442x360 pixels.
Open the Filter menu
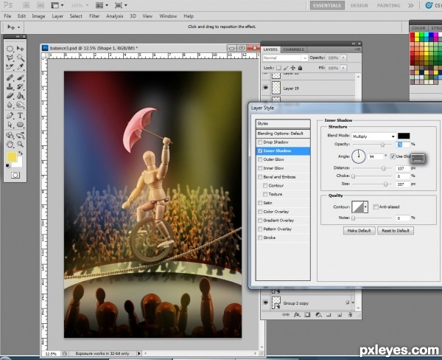(x=94, y=16)
